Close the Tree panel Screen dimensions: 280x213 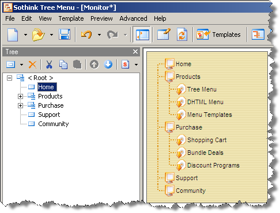coord(135,52)
